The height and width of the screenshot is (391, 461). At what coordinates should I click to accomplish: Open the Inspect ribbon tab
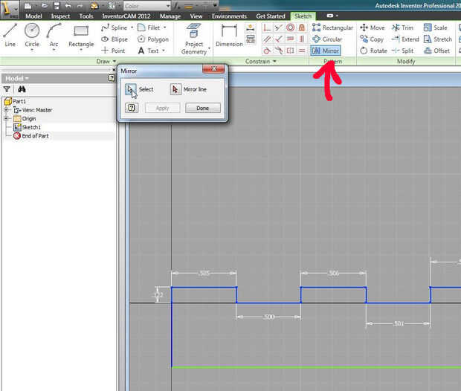click(x=60, y=16)
